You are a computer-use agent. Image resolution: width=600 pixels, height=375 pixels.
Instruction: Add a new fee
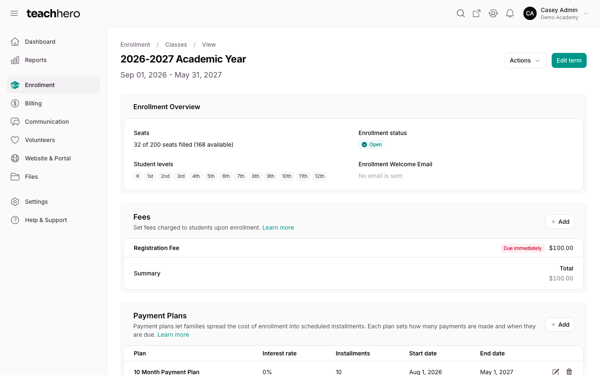tap(560, 222)
